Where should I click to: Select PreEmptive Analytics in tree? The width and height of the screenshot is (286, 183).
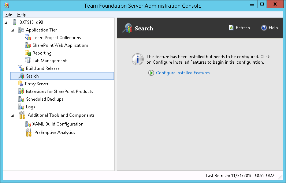pos(55,132)
